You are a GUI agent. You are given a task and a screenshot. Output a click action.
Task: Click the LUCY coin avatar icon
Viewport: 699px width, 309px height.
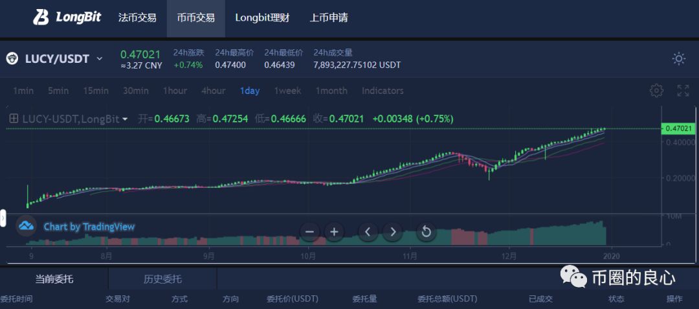click(x=12, y=58)
